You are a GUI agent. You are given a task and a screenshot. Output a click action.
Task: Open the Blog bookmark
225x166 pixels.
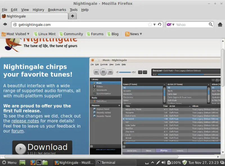113,34
